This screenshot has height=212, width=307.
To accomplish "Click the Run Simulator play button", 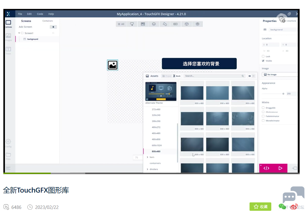I will [280, 168].
